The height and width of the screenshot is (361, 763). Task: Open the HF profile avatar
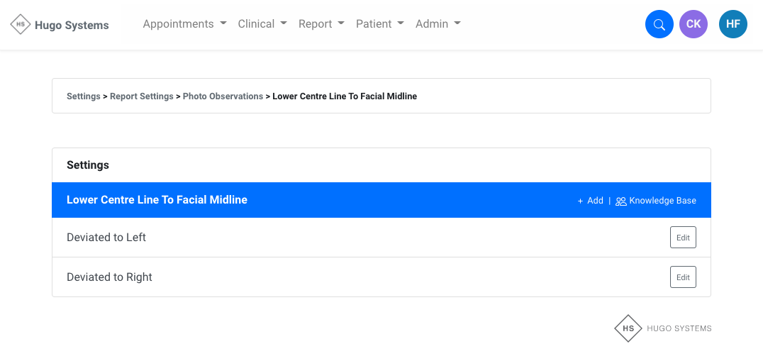coord(733,24)
